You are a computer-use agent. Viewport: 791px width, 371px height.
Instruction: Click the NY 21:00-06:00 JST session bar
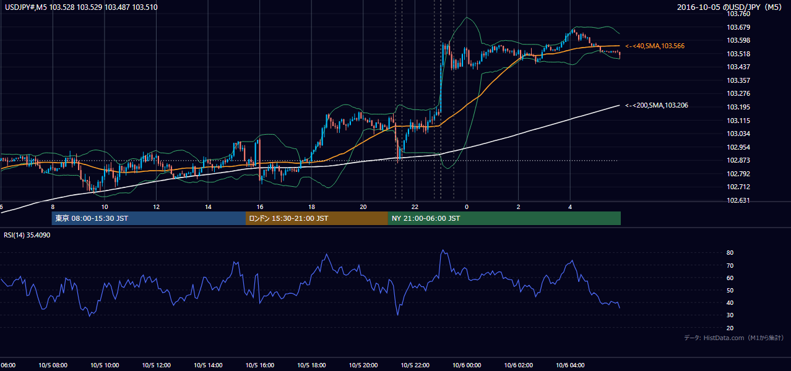[x=504, y=218]
